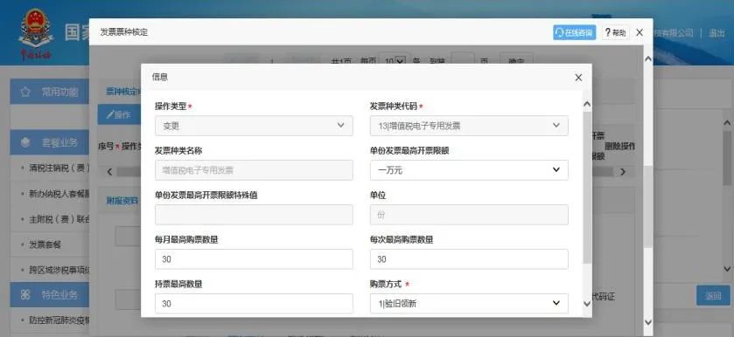This screenshot has width=734, height=337.
Task: Expand the 单份发票最高开票限额 dropdown
Action: point(469,170)
